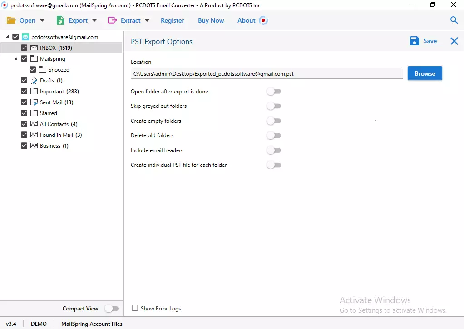Image resolution: width=464 pixels, height=329 pixels.
Task: Uncheck the Snoozed checkbox
Action: click(33, 69)
